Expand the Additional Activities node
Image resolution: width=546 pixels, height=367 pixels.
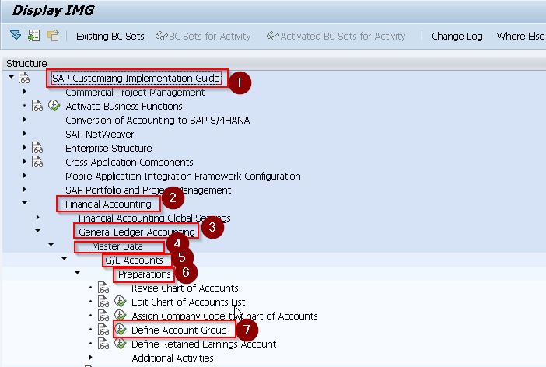[90, 357]
